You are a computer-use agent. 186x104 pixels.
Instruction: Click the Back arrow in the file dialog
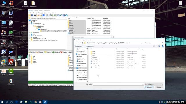75,43
